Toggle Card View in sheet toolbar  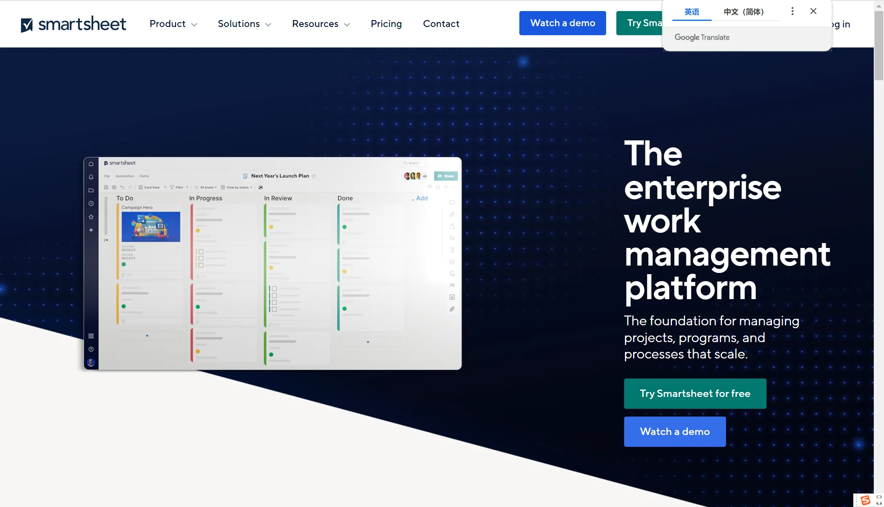pos(150,187)
